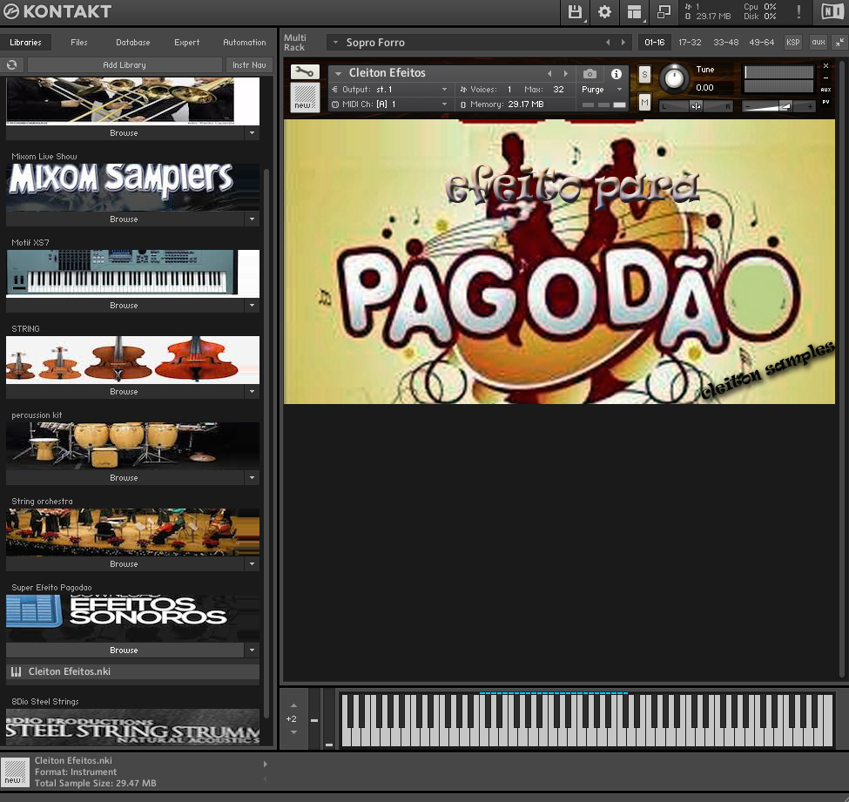This screenshot has height=802, width=849.
Task: Go to next multi next to Sopro Forro
Action: (x=623, y=43)
